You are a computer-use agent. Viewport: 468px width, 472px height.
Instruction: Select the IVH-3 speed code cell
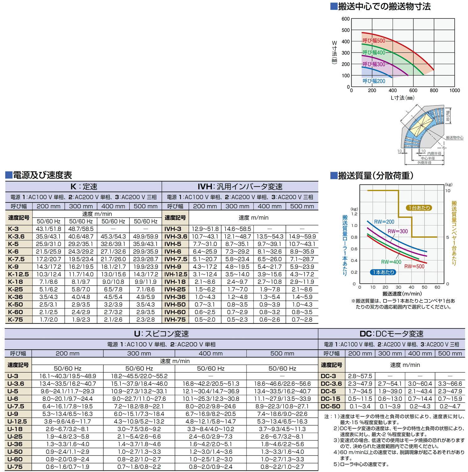175,229
